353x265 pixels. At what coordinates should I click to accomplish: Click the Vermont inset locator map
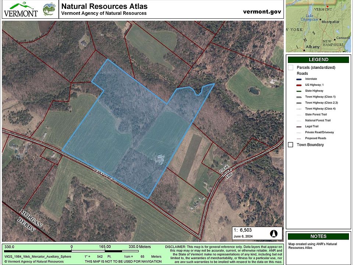pos(318,26)
